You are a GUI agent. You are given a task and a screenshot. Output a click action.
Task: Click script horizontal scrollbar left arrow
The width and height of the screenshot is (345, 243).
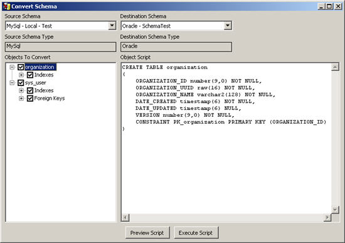[125, 218]
